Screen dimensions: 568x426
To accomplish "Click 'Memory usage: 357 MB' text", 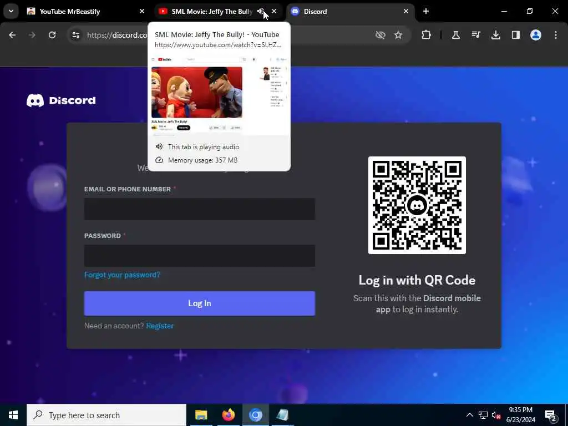I will tap(203, 160).
